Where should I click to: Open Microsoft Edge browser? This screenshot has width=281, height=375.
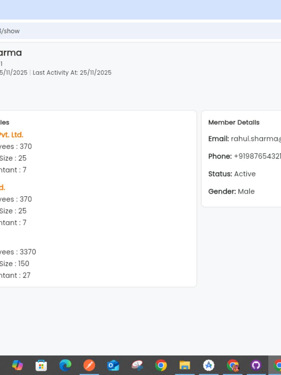[x=65, y=365]
